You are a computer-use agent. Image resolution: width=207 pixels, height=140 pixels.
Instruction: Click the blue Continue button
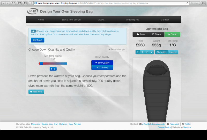38,40
